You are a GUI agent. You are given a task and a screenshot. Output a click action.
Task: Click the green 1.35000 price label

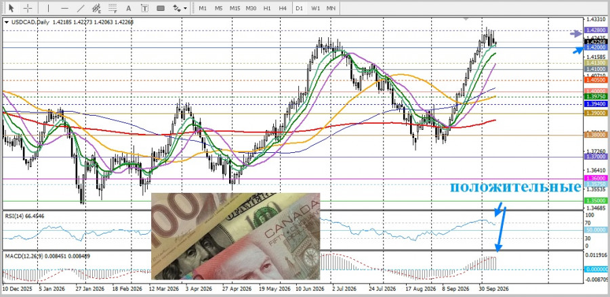pyautogui.click(x=596, y=200)
